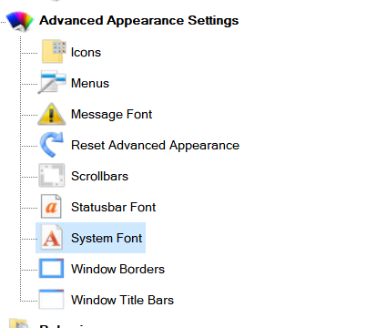The image size is (377, 328).
Task: Click the Scrollbars square icon
Action: (x=52, y=175)
